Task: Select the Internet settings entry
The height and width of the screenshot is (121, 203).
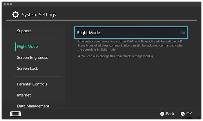Action: click(x=24, y=95)
